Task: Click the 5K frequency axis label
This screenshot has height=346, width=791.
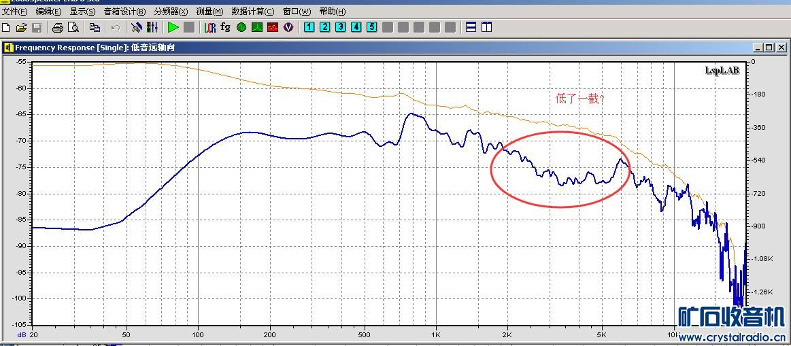Action: click(x=603, y=334)
